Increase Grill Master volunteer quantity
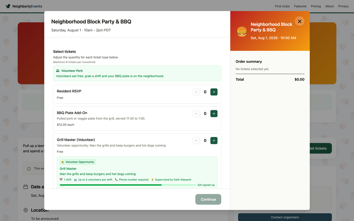The height and width of the screenshot is (221, 354). point(214,141)
